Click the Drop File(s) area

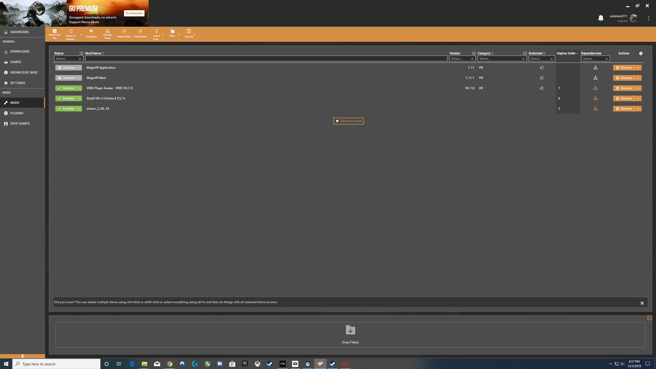tap(350, 335)
